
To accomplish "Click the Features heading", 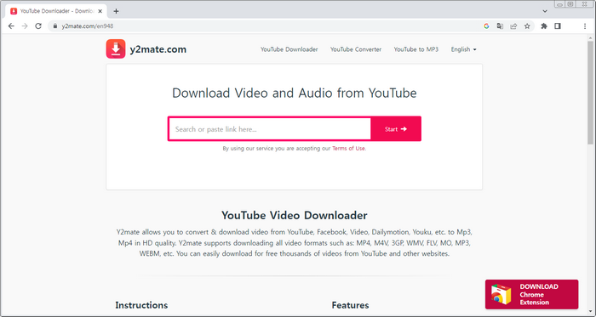I will click(x=350, y=305).
